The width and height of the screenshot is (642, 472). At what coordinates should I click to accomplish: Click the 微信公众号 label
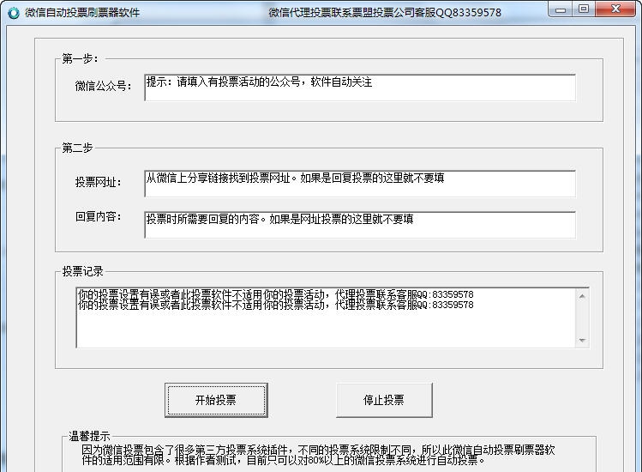point(103,86)
